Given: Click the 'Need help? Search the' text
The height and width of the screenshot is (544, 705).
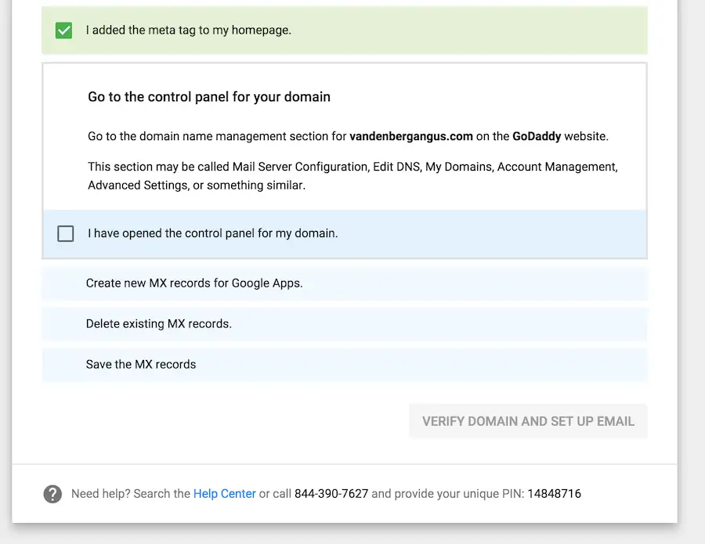Looking at the screenshot, I should click(x=130, y=494).
